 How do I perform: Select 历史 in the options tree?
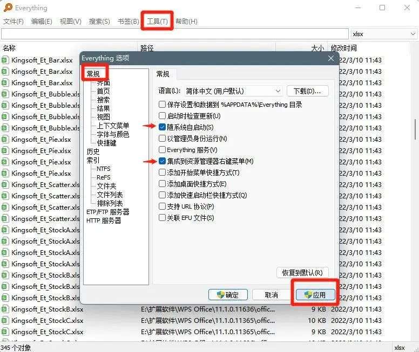(x=93, y=151)
